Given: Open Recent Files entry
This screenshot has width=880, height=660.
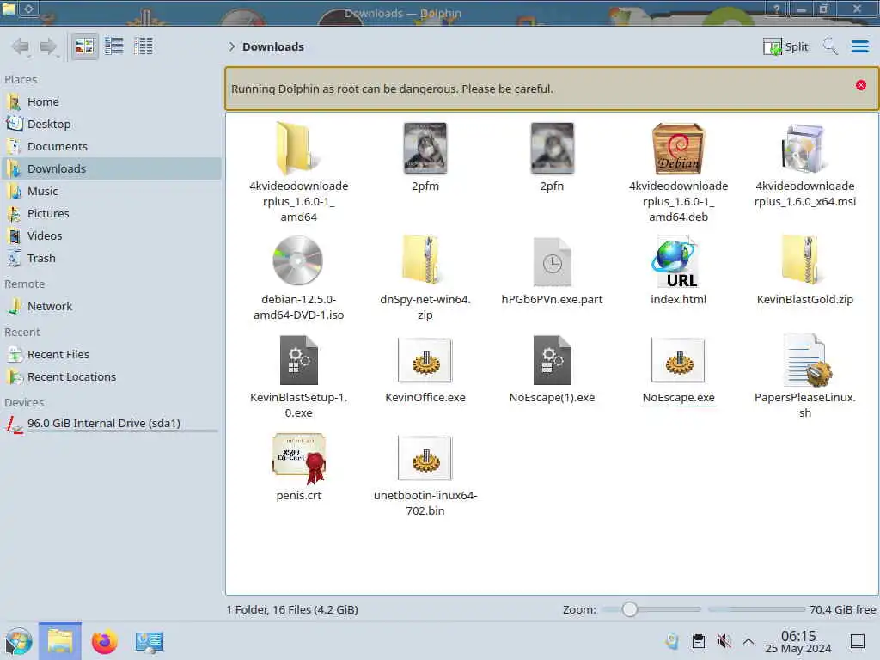Looking at the screenshot, I should (x=111, y=355).
